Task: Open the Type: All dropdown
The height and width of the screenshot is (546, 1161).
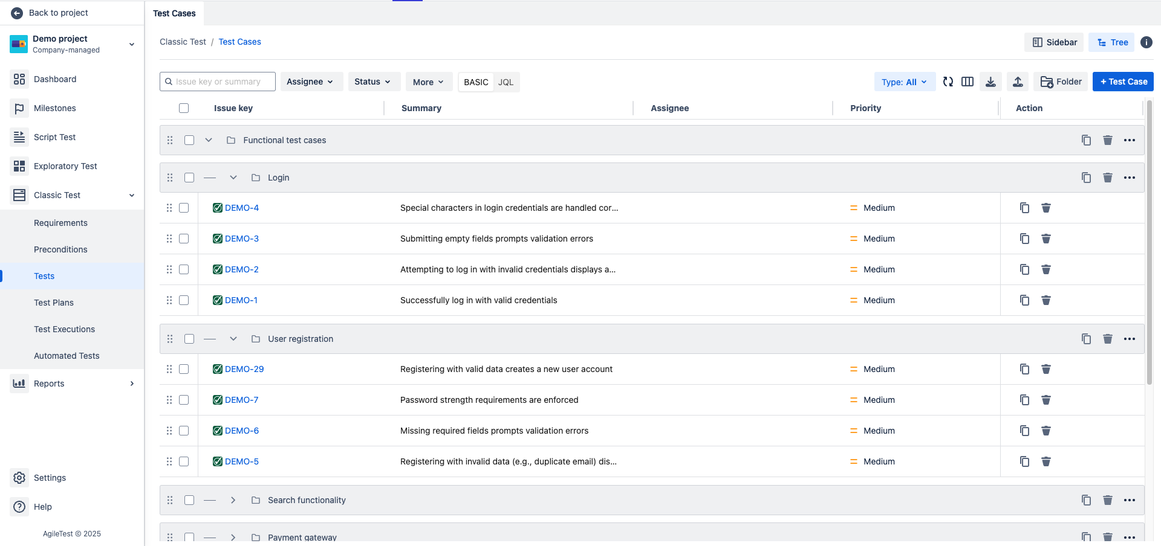Action: pyautogui.click(x=904, y=82)
